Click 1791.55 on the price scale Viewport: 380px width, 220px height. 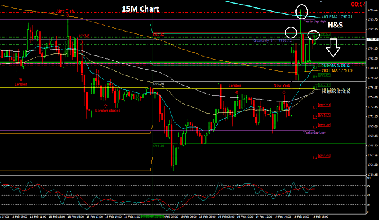point(373,10)
